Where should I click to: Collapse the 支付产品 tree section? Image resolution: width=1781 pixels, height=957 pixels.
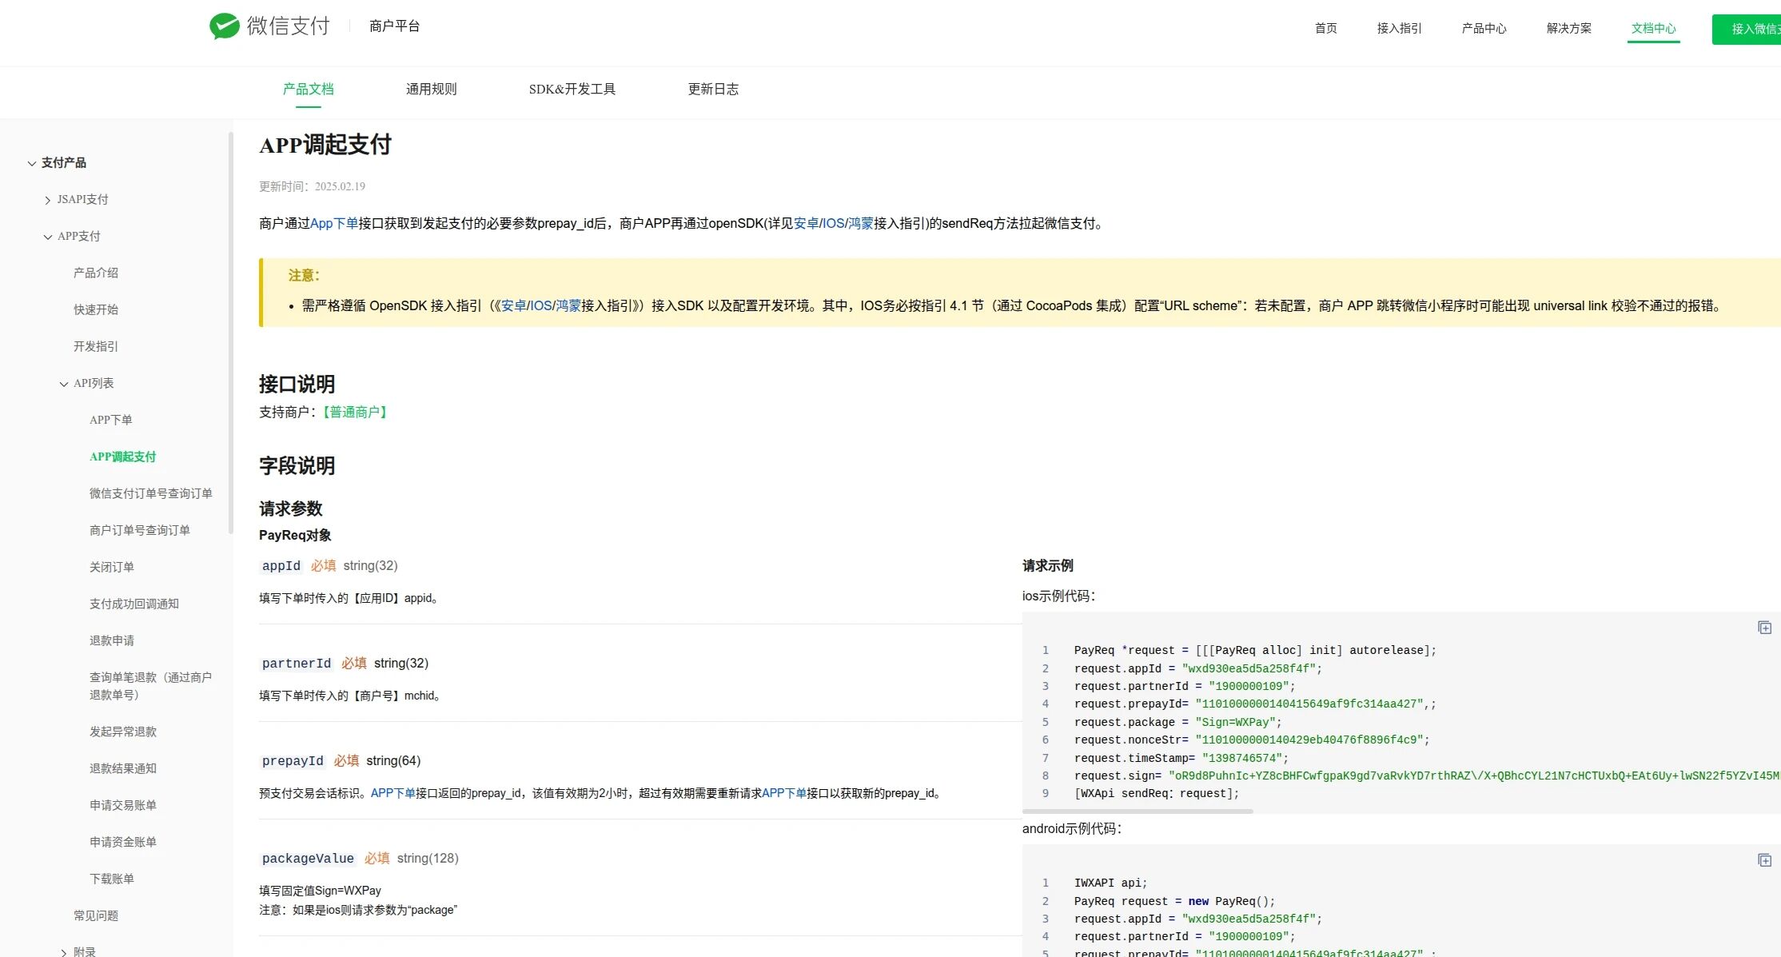tap(32, 163)
